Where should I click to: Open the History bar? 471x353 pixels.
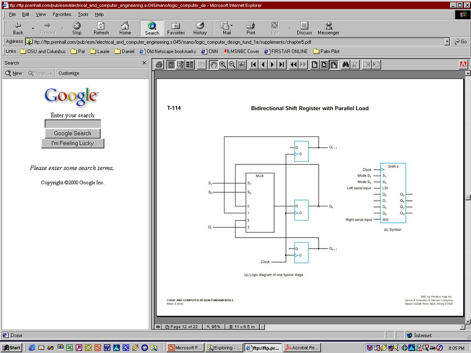(x=200, y=28)
